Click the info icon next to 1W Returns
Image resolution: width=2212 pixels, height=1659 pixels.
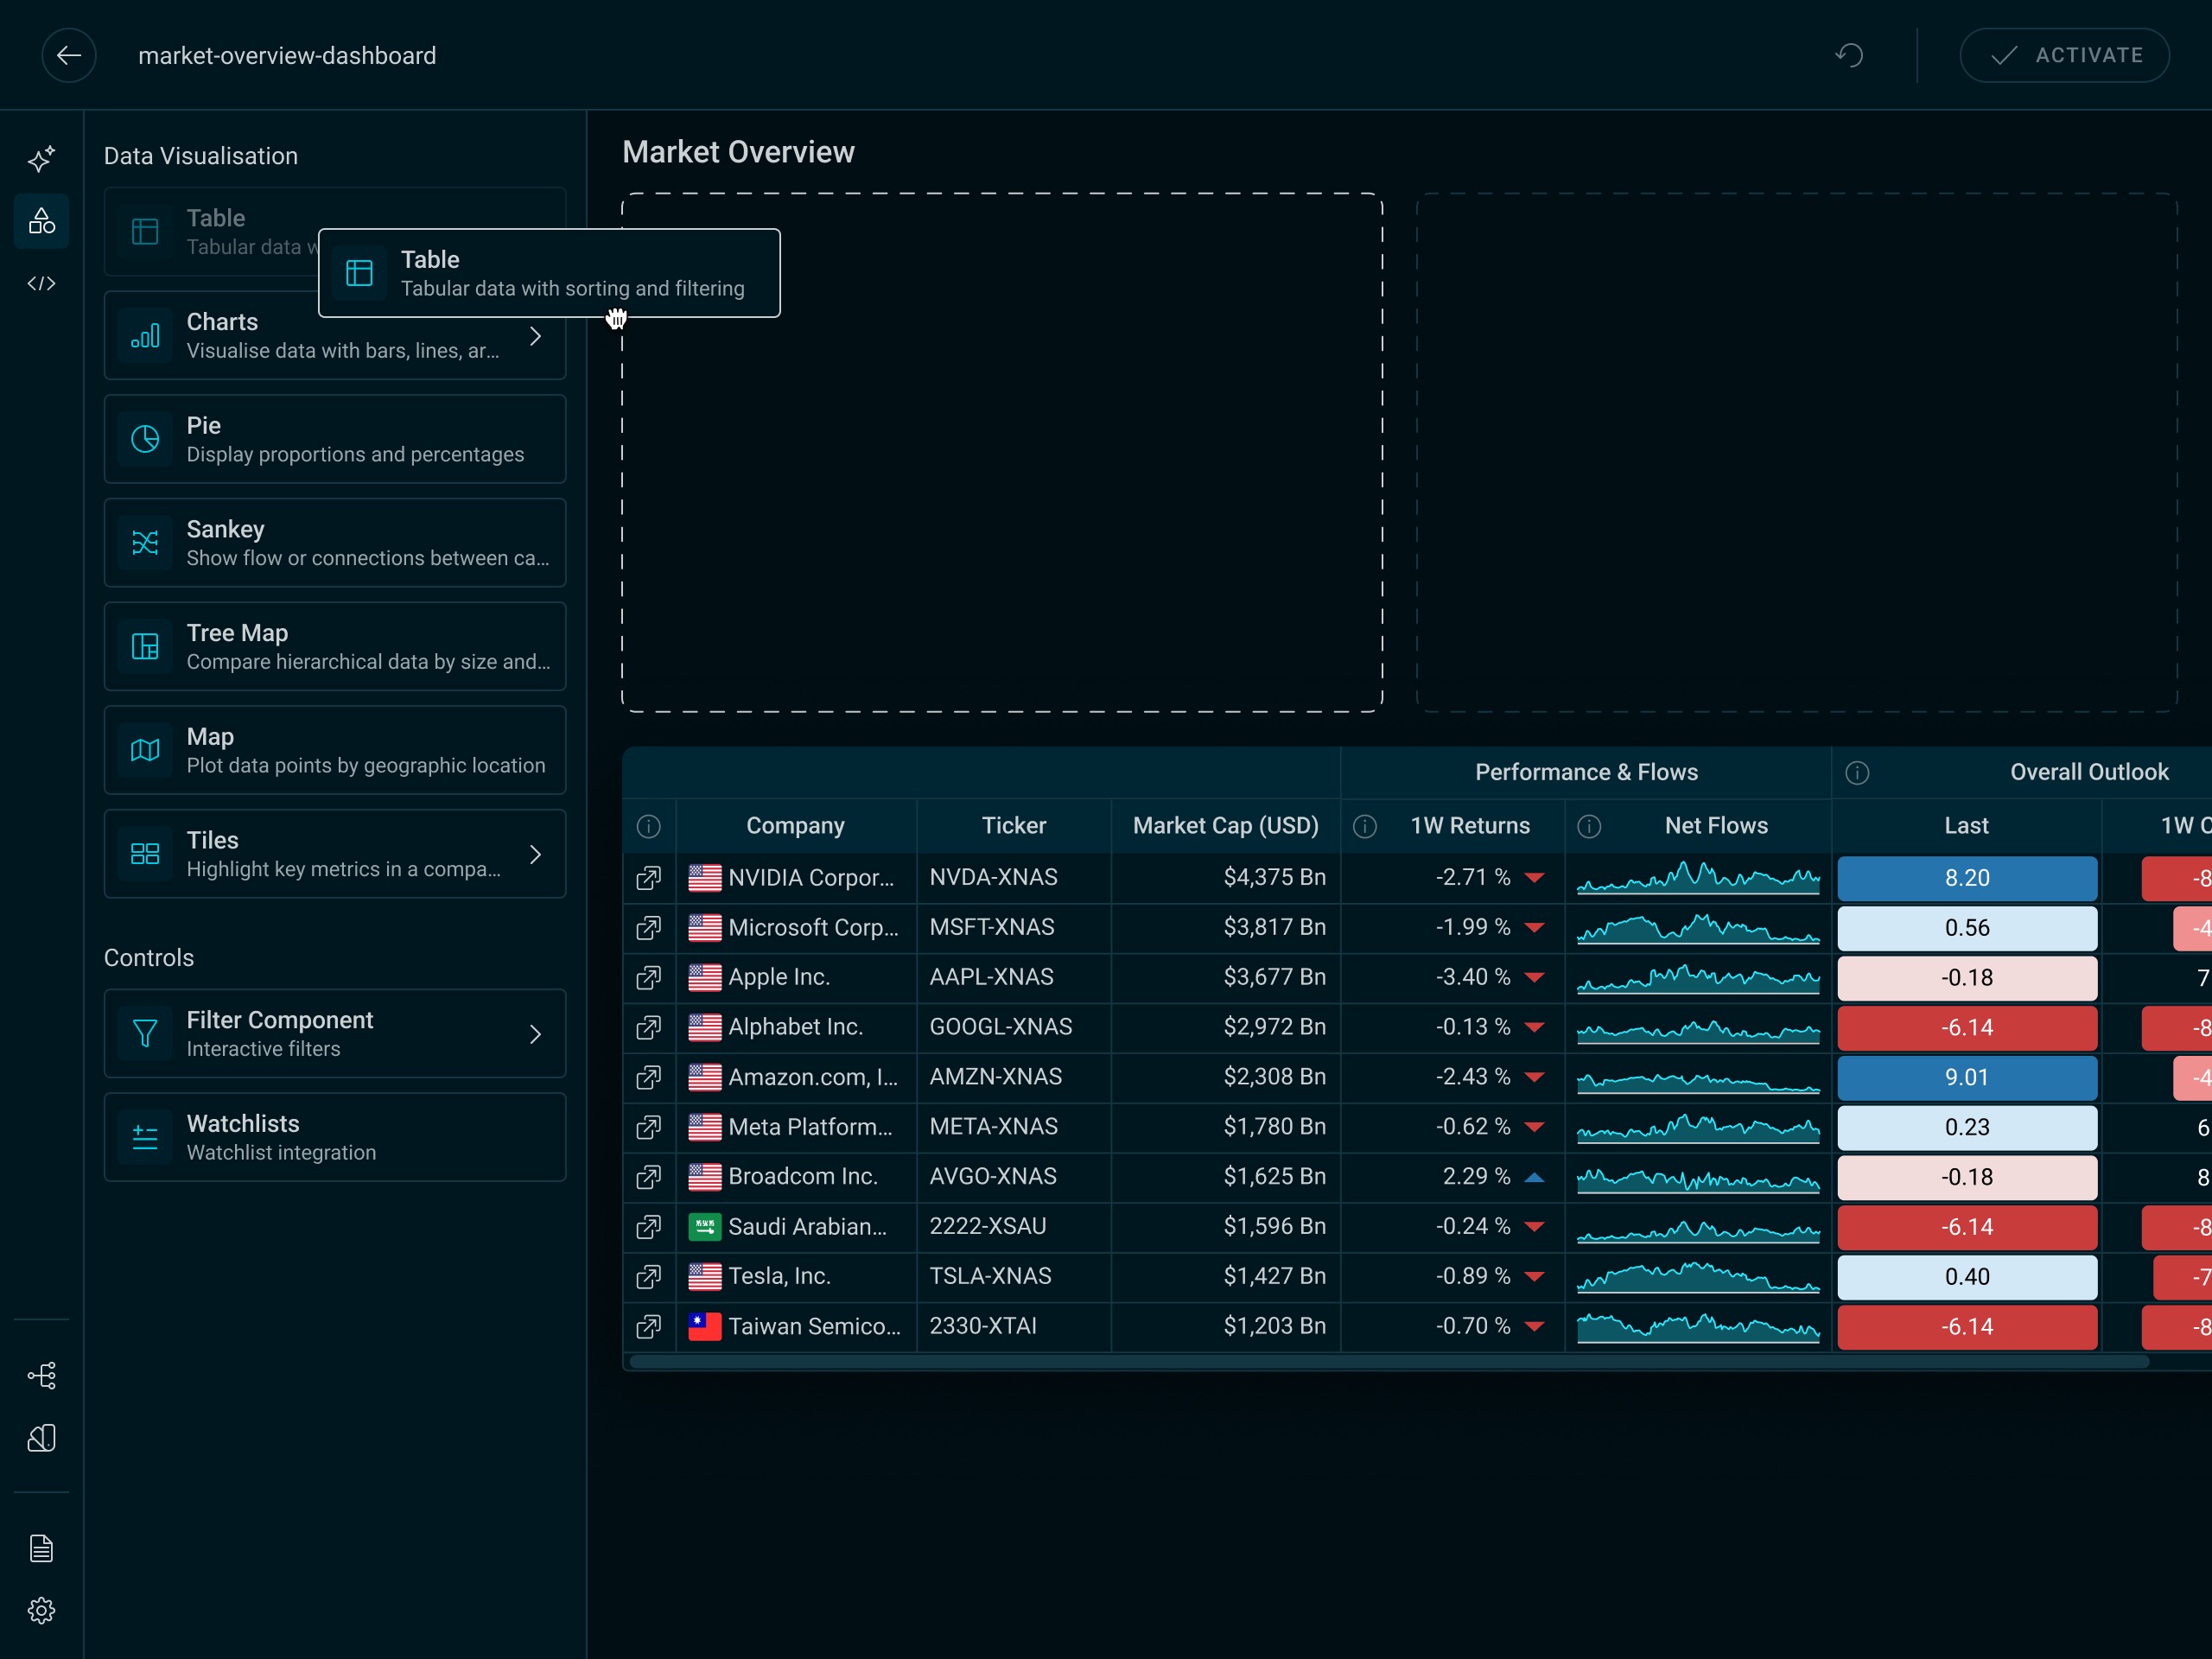1365,826
